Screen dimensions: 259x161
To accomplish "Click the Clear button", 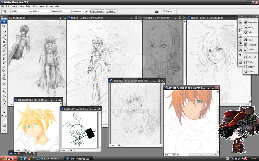I will 111,11.
